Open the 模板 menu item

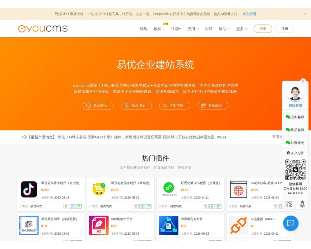click(144, 29)
